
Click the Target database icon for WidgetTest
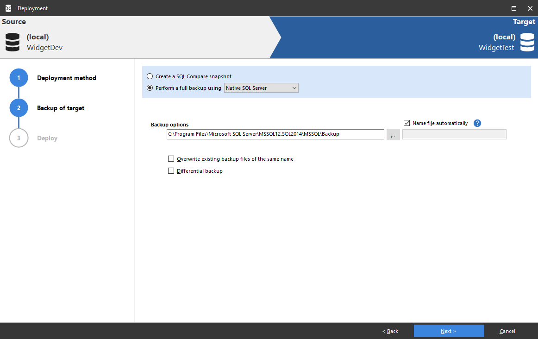pyautogui.click(x=527, y=42)
